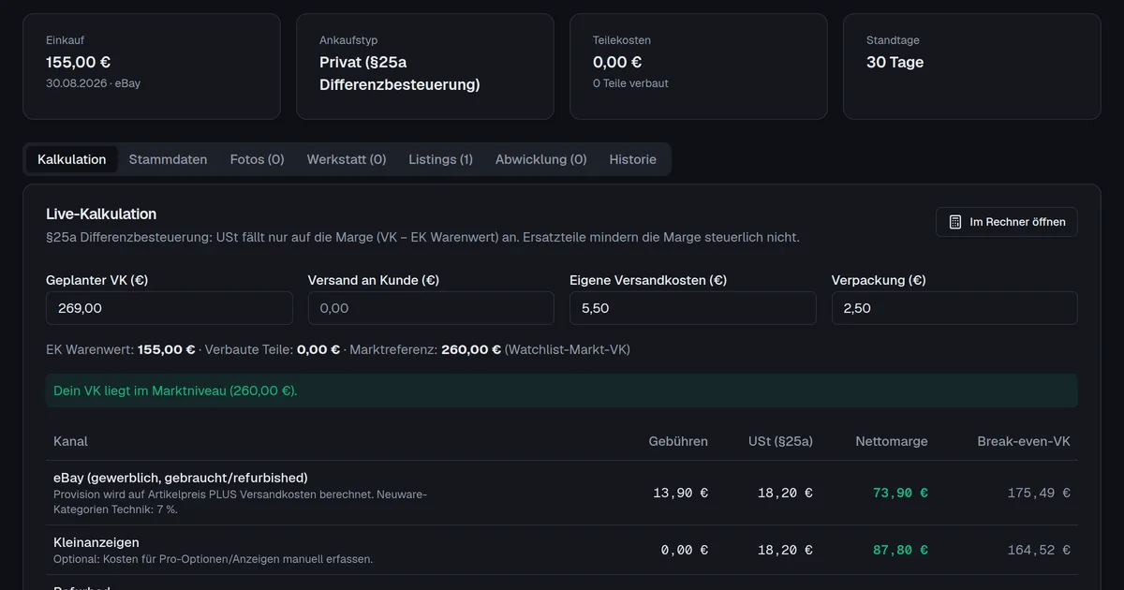Click the eBay Provision description text
Image resolution: width=1124 pixels, height=590 pixels.
click(241, 502)
